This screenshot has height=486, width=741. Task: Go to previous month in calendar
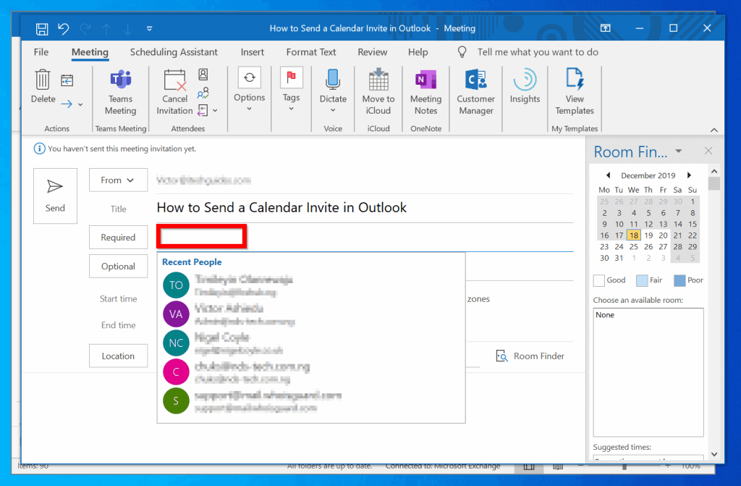click(608, 175)
